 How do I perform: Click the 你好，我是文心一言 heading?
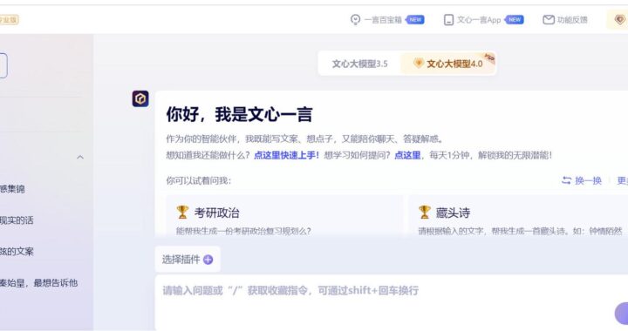coord(239,114)
